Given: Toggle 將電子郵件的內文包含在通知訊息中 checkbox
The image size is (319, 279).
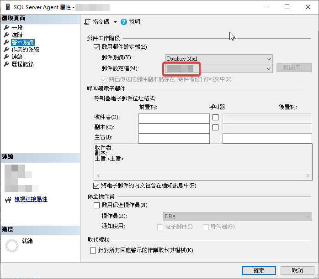Looking at the screenshot, I should (96, 186).
